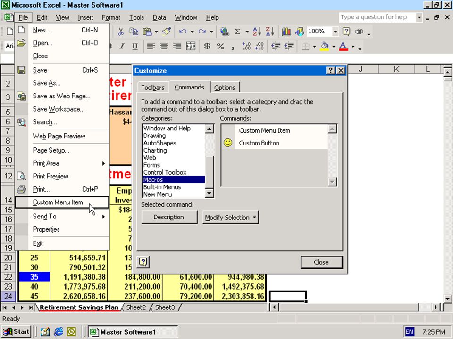Open the Undo history dropdown arrow
This screenshot has height=339, width=453.
click(192, 32)
